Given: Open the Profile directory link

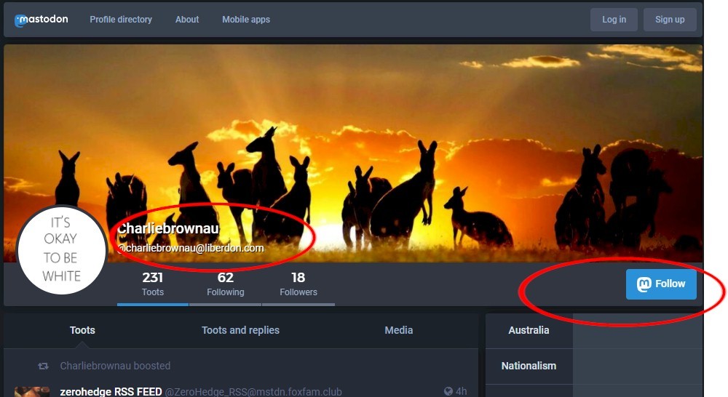Looking at the screenshot, I should (121, 20).
